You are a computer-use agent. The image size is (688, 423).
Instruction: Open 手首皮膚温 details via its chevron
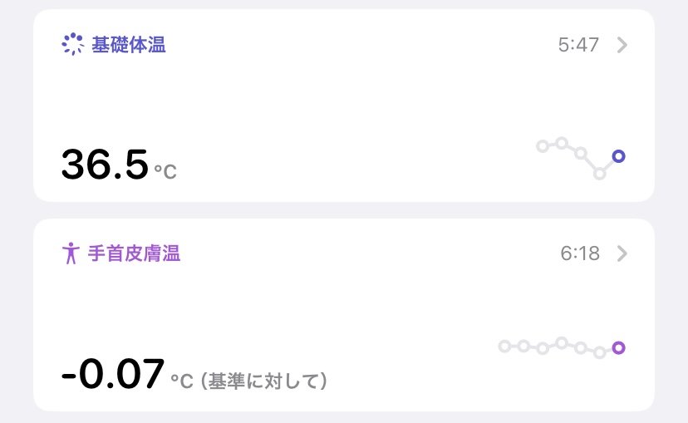[622, 253]
